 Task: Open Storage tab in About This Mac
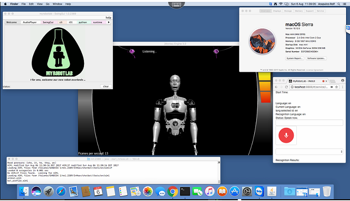pyautogui.click(x=288, y=11)
